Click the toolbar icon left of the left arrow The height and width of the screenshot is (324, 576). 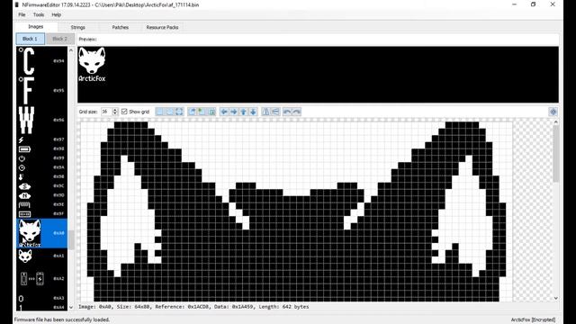pos(211,112)
